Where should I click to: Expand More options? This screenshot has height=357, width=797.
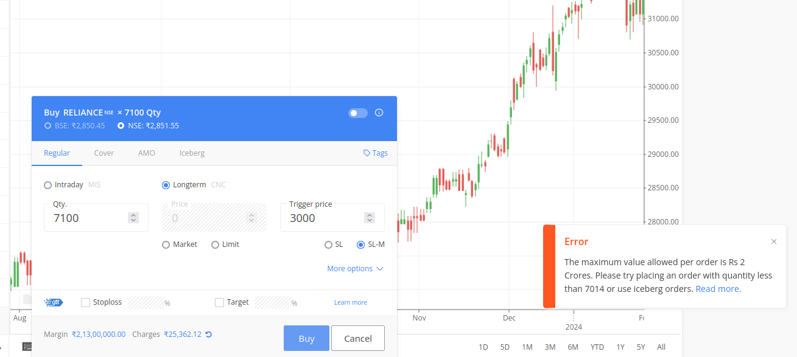[355, 269]
